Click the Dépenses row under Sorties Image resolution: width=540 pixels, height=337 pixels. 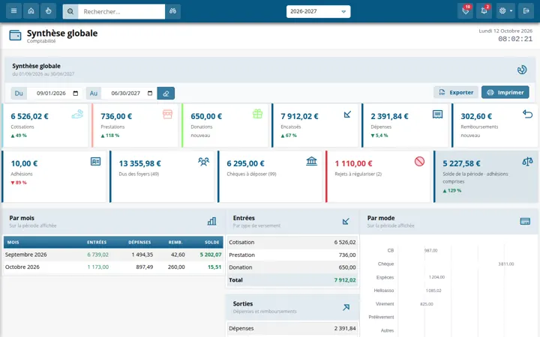(292, 329)
